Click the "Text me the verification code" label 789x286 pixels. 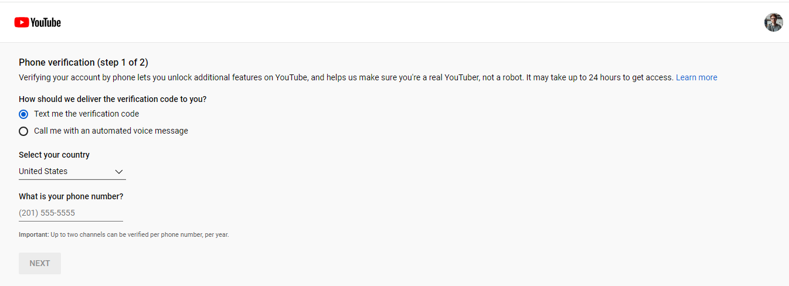[x=87, y=114]
